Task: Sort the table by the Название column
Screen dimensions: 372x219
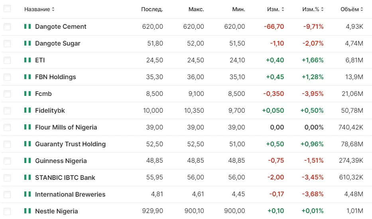Action: click(x=39, y=9)
